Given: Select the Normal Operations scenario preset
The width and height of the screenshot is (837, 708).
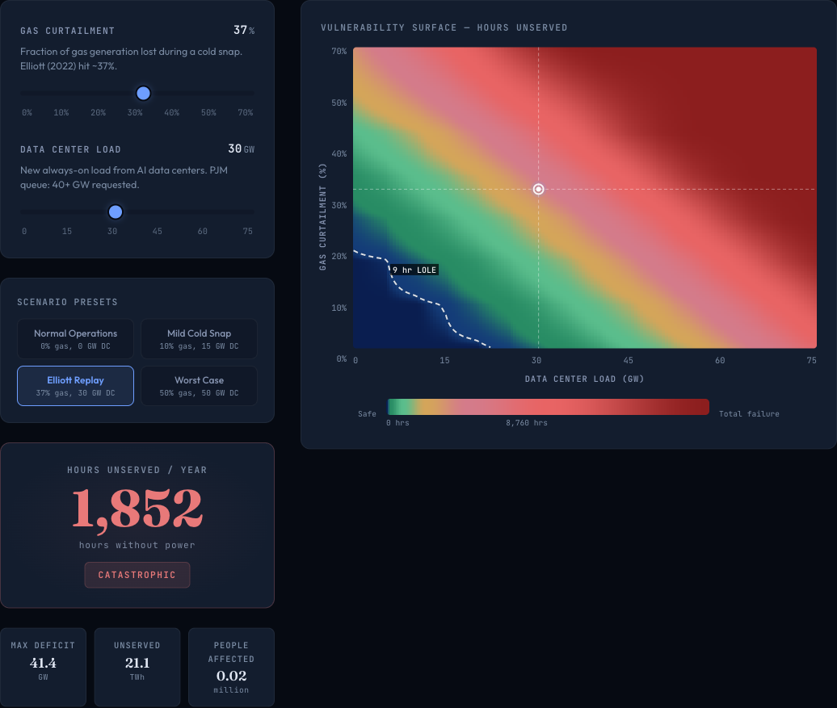Looking at the screenshot, I should 75,338.
